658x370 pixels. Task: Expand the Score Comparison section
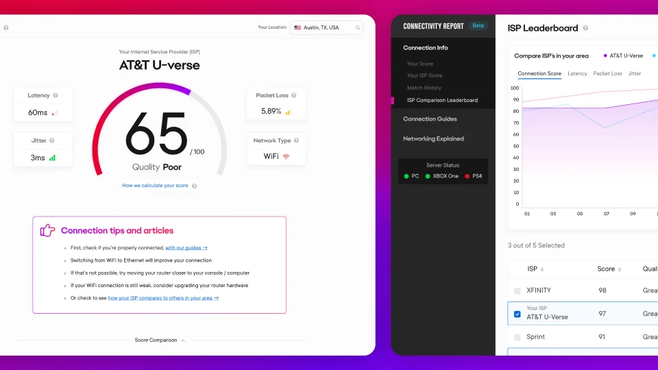click(x=182, y=341)
